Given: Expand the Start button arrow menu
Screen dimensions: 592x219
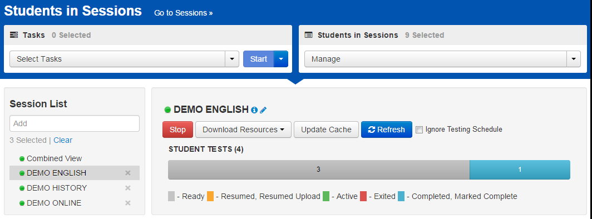Looking at the screenshot, I should point(281,59).
